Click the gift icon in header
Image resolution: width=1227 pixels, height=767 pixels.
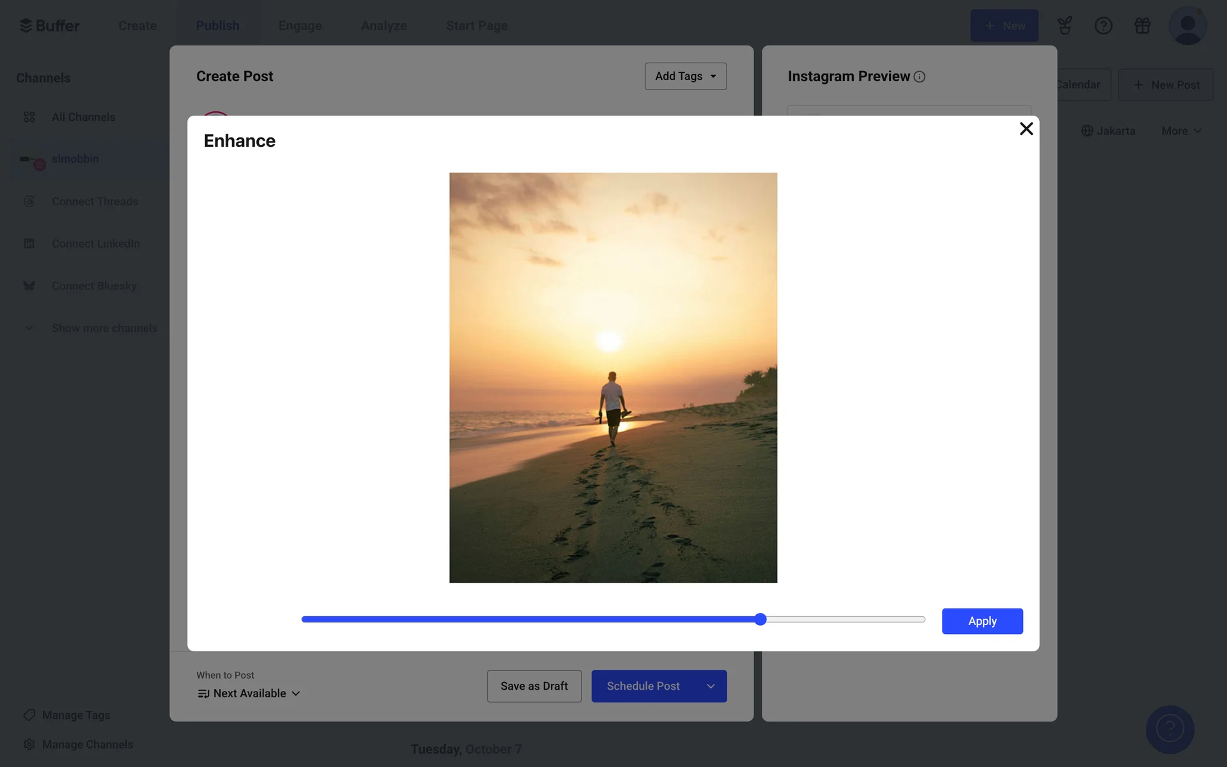1142,26
